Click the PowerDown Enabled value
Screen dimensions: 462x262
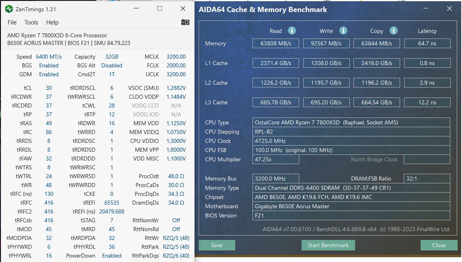112,256
